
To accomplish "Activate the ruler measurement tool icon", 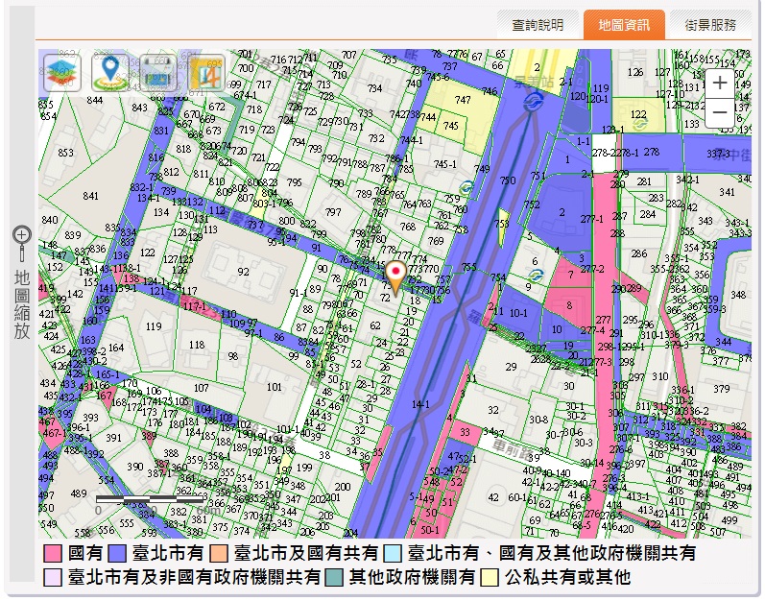I will (x=157, y=73).
